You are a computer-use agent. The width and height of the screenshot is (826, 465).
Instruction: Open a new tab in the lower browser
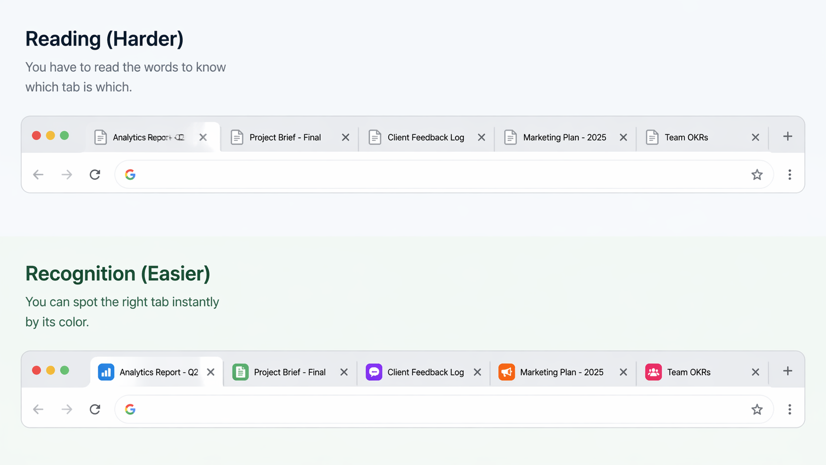point(787,371)
